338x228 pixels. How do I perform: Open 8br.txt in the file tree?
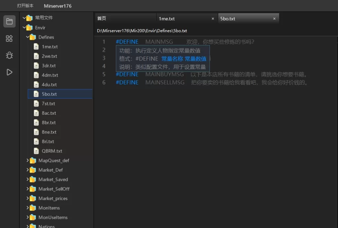(49, 123)
